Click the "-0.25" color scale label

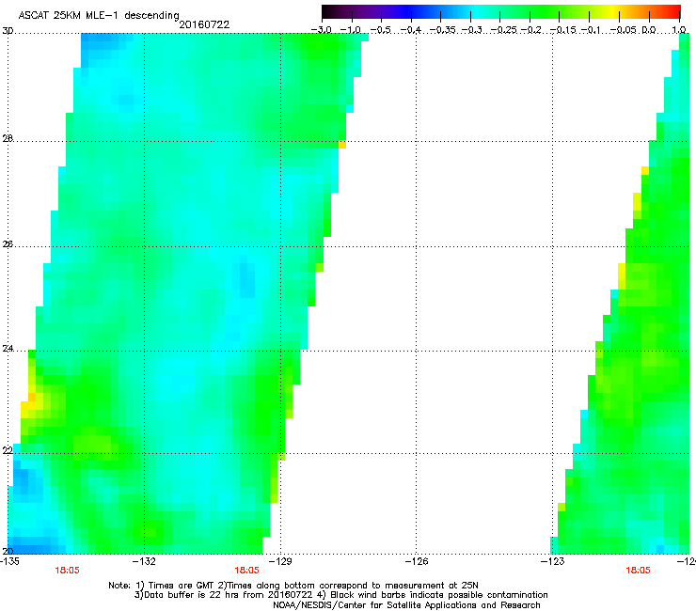tap(503, 30)
